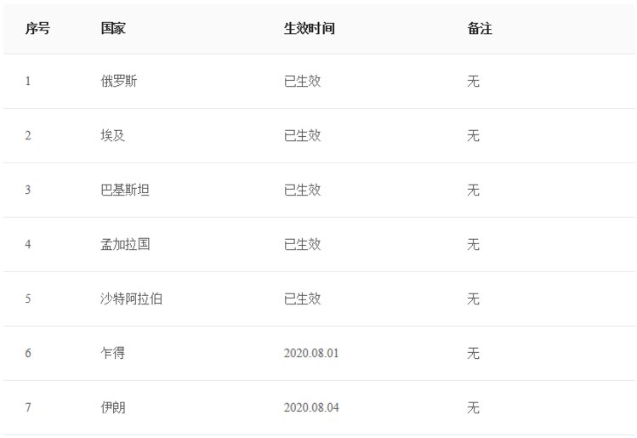Image resolution: width=637 pixels, height=438 pixels.
Task: Click the 无 remark in 伊朗 row
Action: point(473,407)
